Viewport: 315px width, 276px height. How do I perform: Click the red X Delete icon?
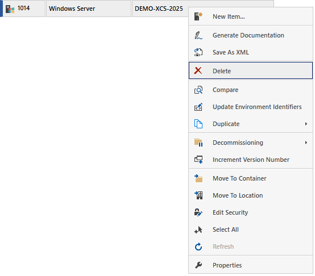tap(198, 70)
